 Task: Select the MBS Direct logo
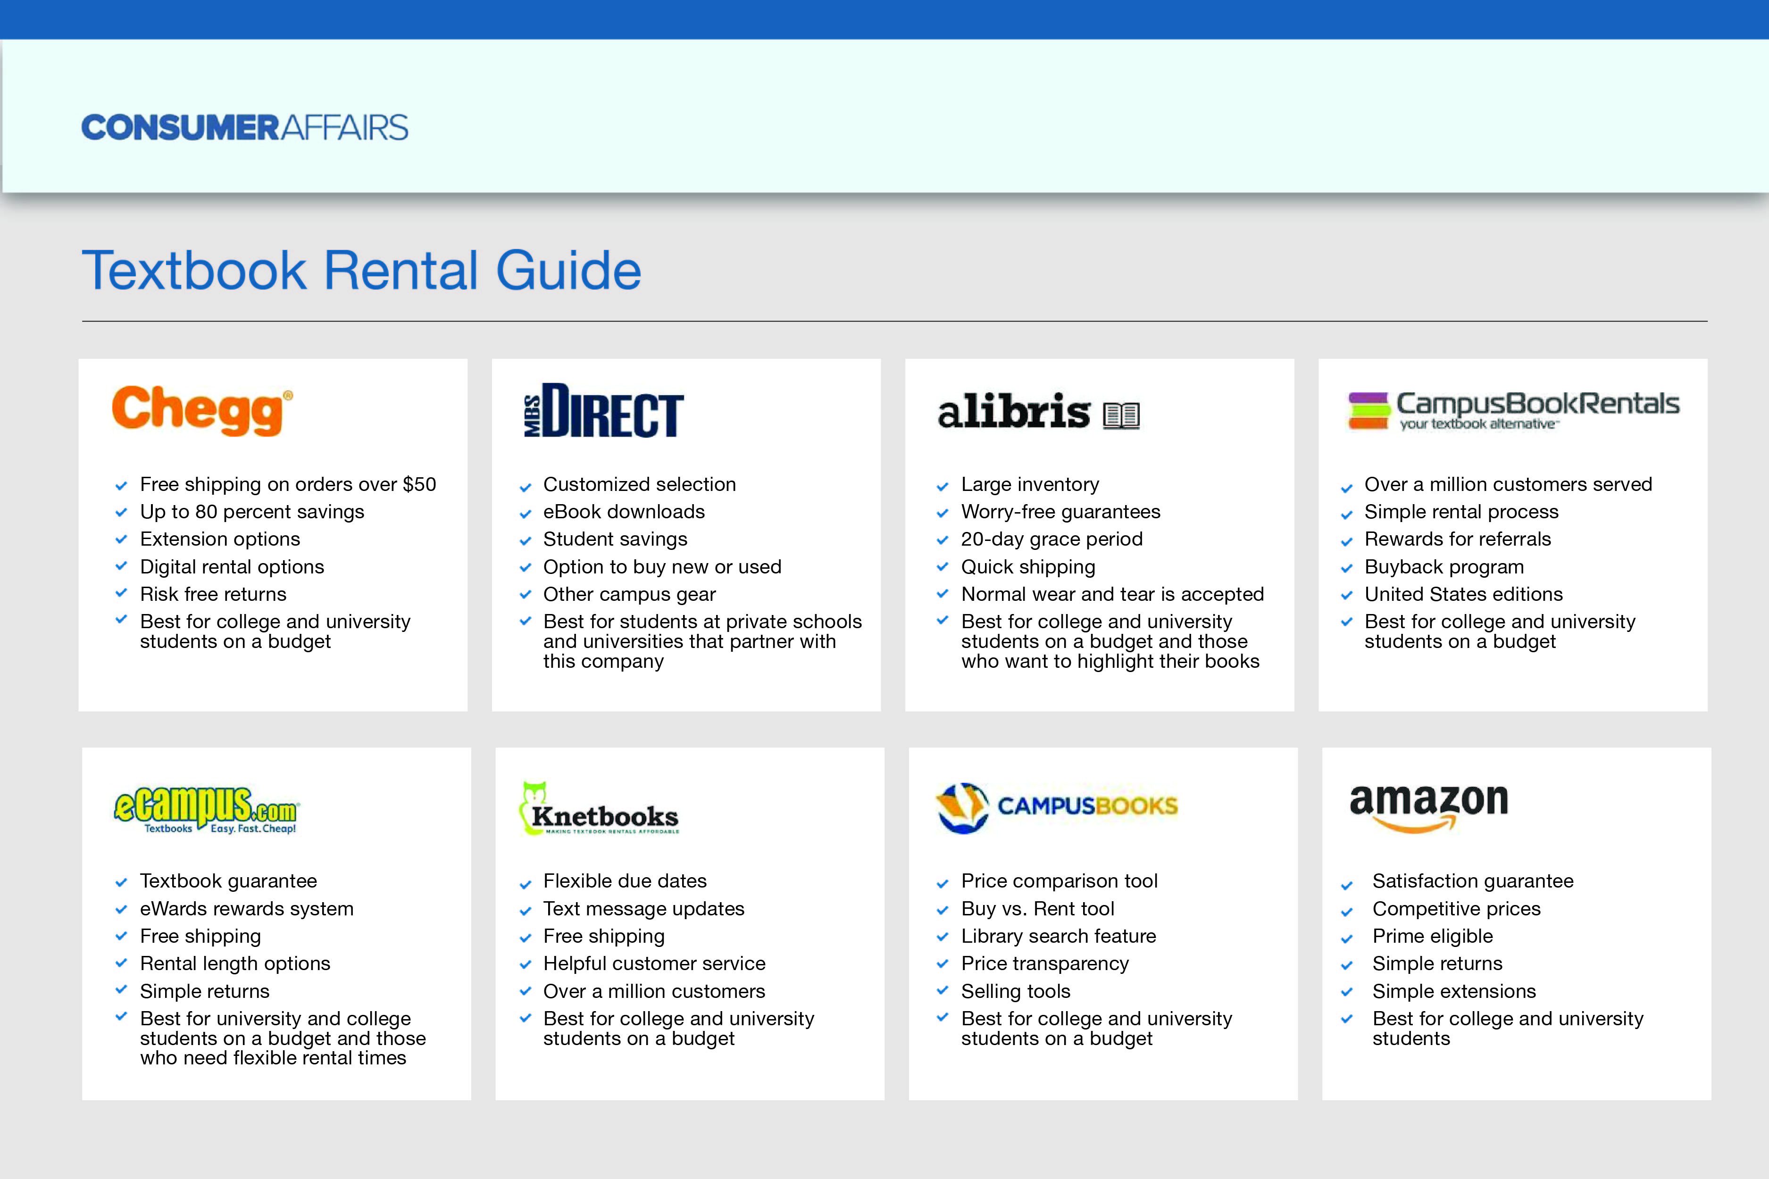pos(604,410)
